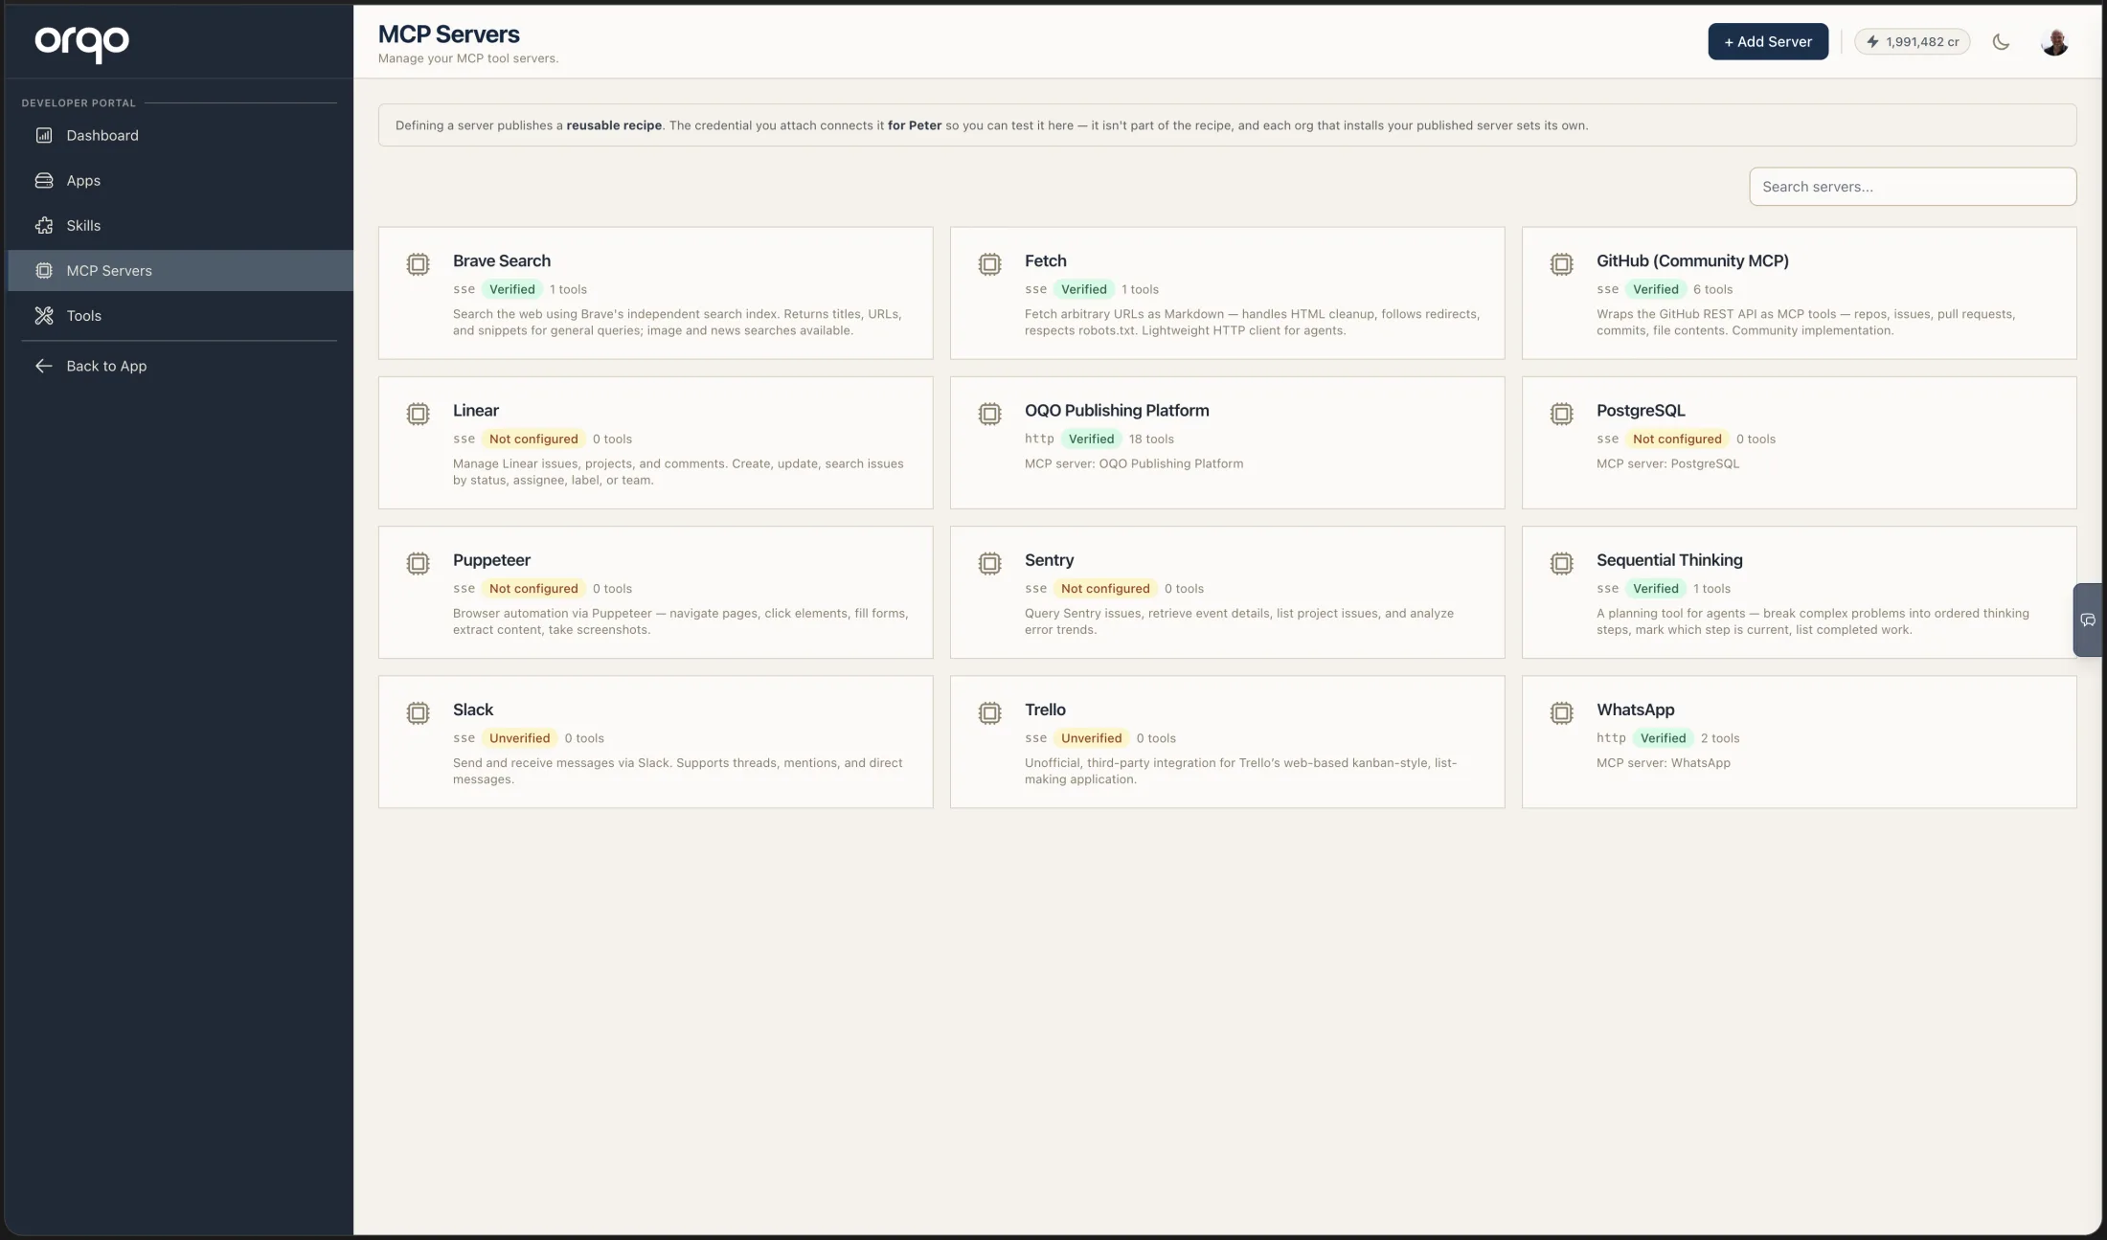
Task: Click the MCP Servers chip icon in sidebar
Action: pos(44,270)
